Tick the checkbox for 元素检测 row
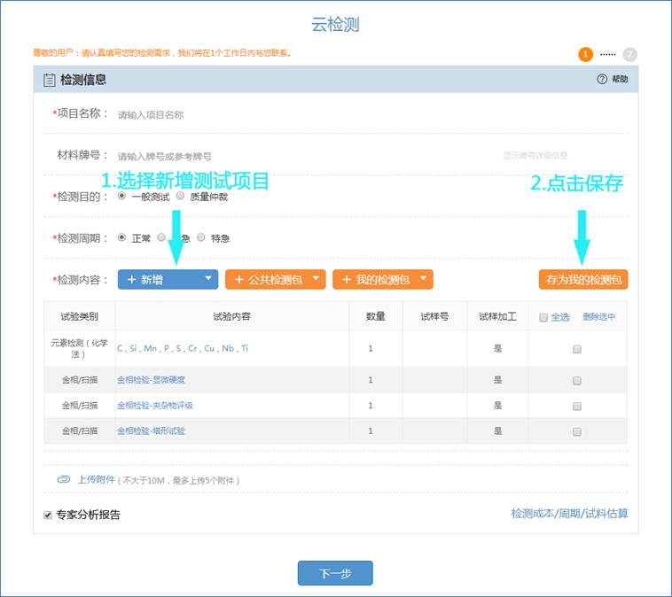 [x=577, y=349]
